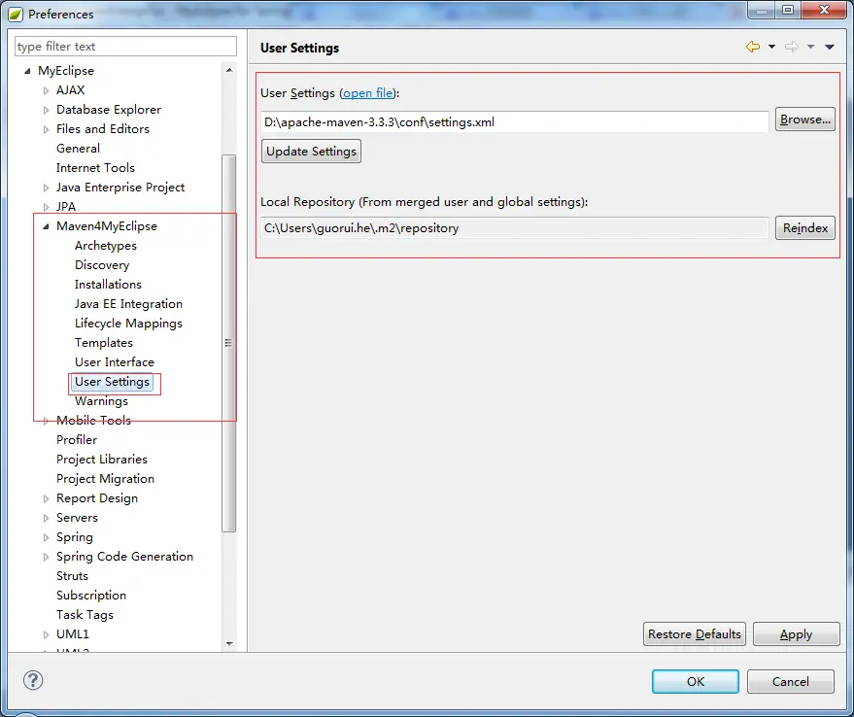This screenshot has height=717, width=854.
Task: Select Mobile Tools in the tree
Action: click(93, 421)
